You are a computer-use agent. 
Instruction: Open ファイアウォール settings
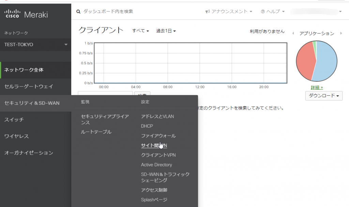point(158,136)
